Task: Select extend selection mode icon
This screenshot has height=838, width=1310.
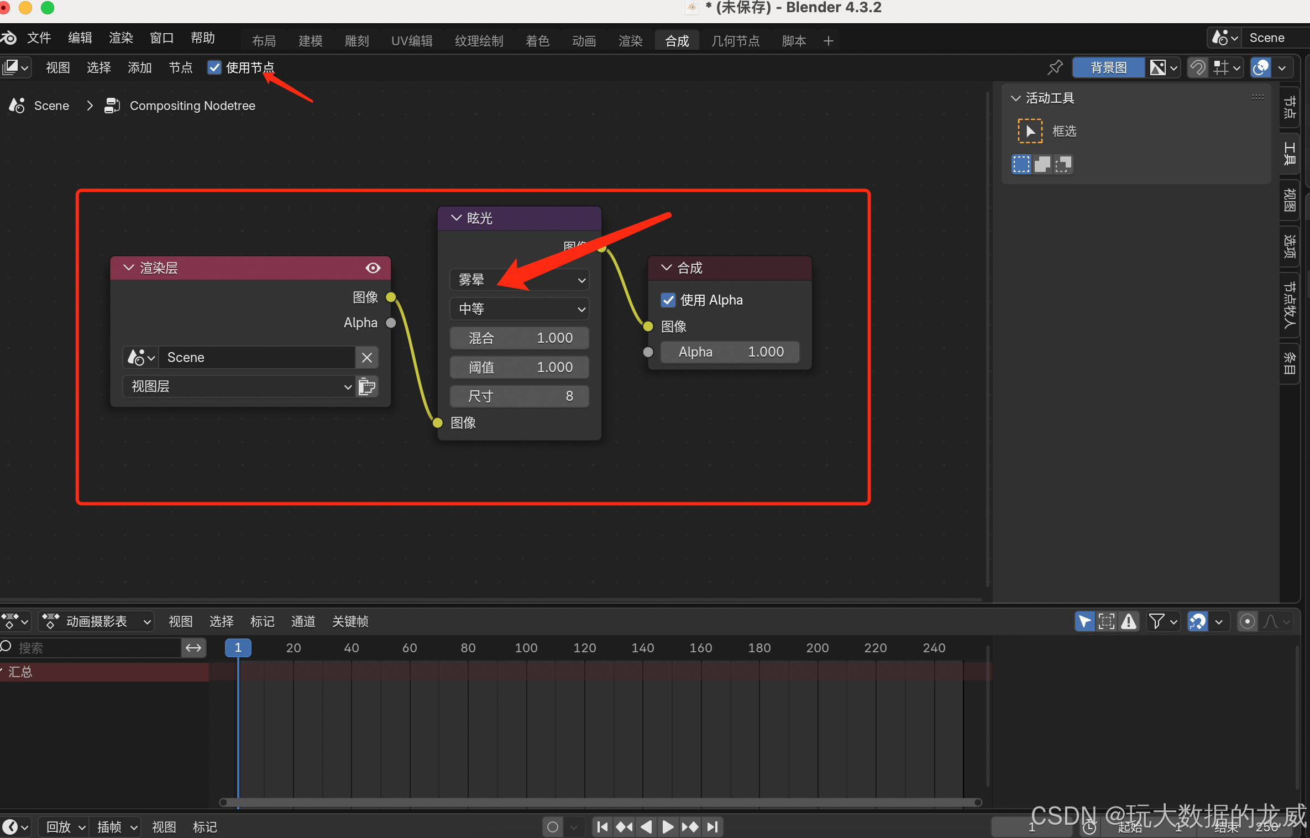Action: [1042, 164]
